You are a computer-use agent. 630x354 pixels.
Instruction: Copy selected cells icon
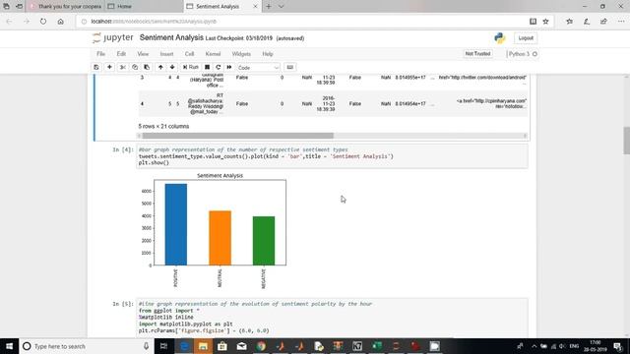[x=135, y=68]
